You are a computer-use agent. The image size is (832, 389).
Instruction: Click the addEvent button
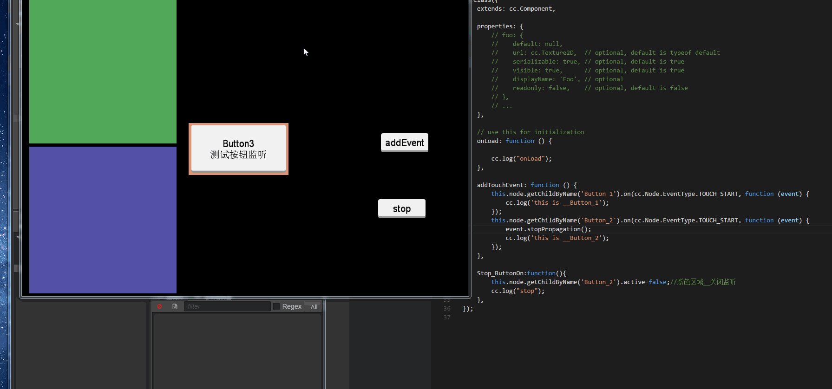[x=404, y=143]
